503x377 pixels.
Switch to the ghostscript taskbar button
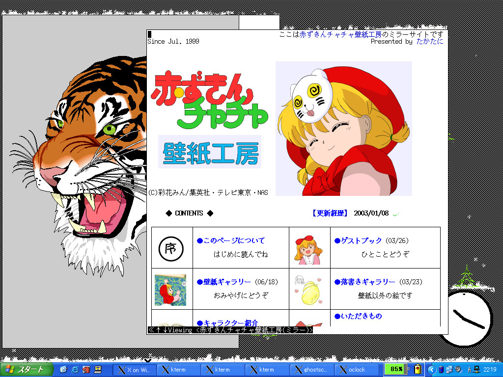pos(312,370)
